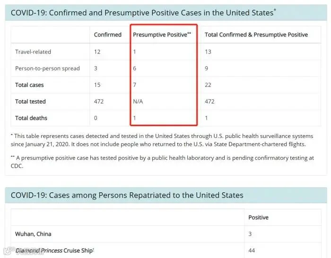This screenshot has width=331, height=258.
Task: Click the COVID-19 Confirmed and Presumptive Positive heading
Action: click(143, 13)
